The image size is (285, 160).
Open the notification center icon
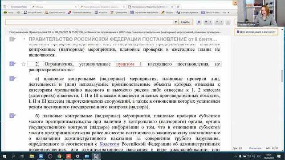[x=279, y=156]
